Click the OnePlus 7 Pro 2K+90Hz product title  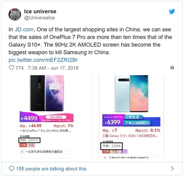(45, 131)
